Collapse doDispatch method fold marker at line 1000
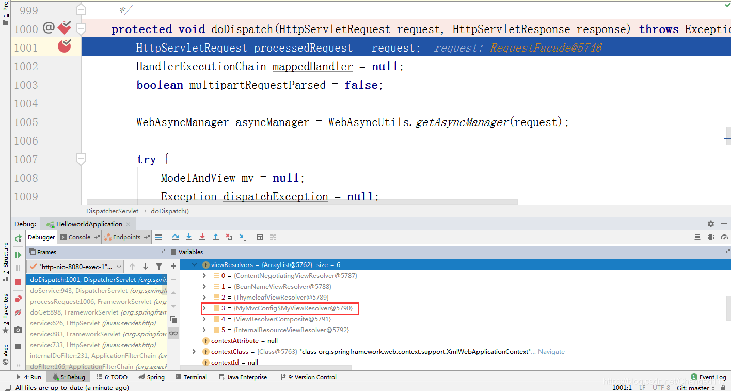This screenshot has width=731, height=391. point(81,28)
